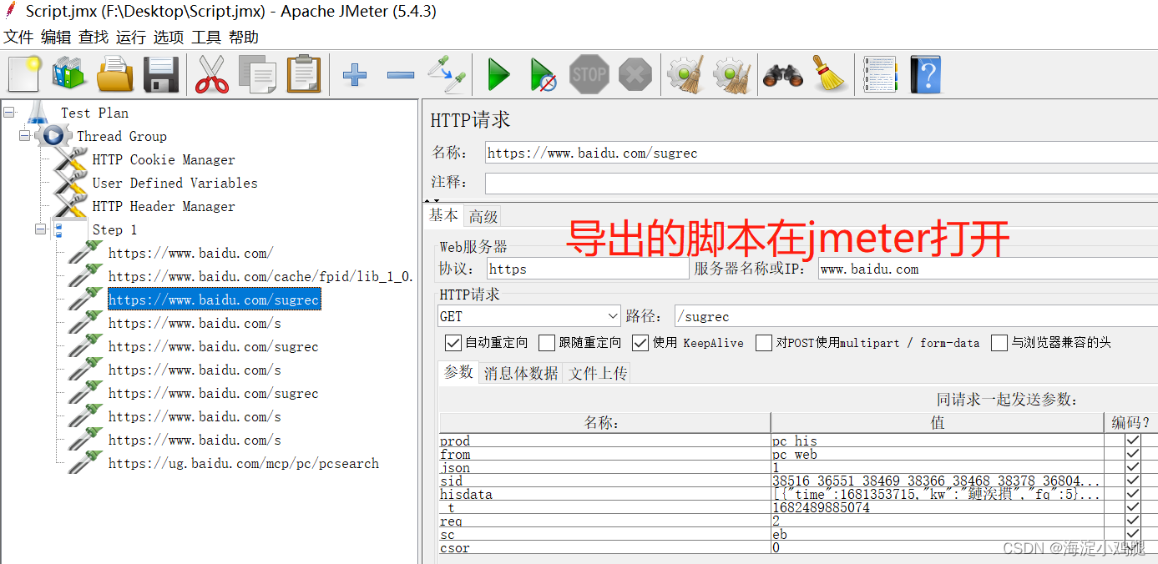Click the STOP test icon
Image resolution: width=1158 pixels, height=564 pixels.
click(589, 74)
